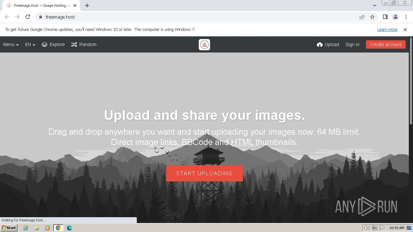Open a new tab with the plus button

pyautogui.click(x=87, y=5)
